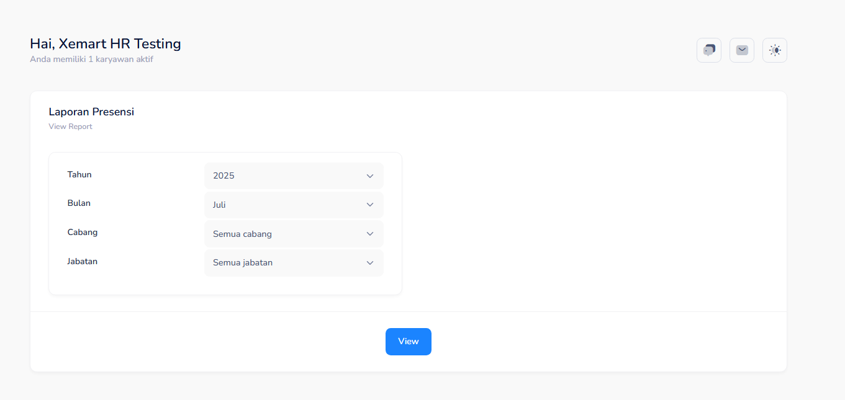Click the chevron arrow in the Tahun field
845x400 pixels.
click(x=370, y=176)
